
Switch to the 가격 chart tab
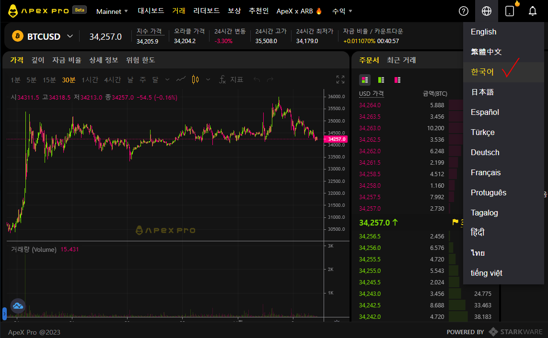[x=17, y=60]
